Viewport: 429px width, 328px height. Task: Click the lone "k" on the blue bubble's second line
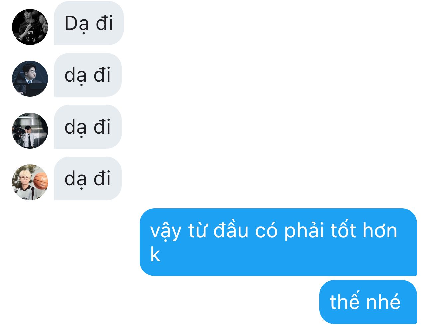[155, 255]
